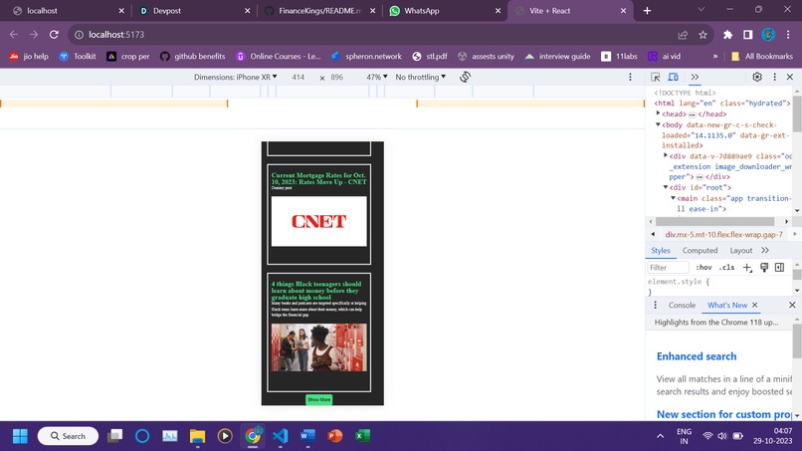
Task: Open the Console drawer tab
Action: (x=682, y=305)
